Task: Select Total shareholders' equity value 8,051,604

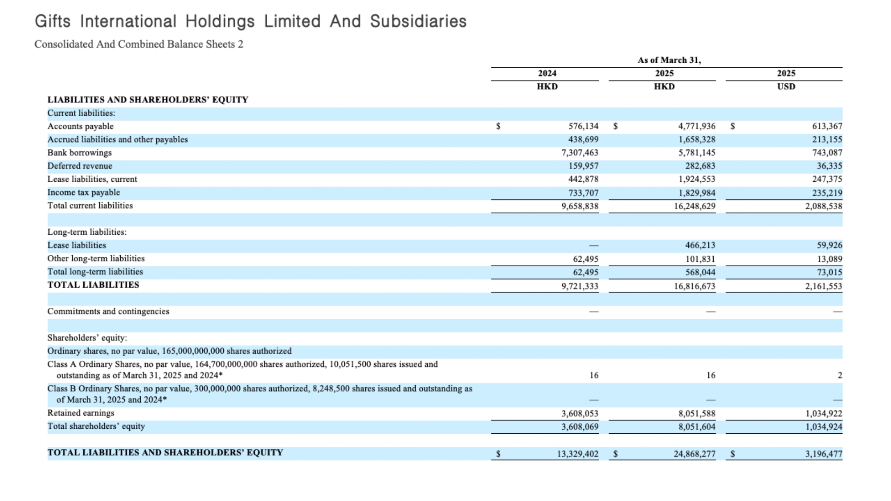Action: pyautogui.click(x=697, y=427)
